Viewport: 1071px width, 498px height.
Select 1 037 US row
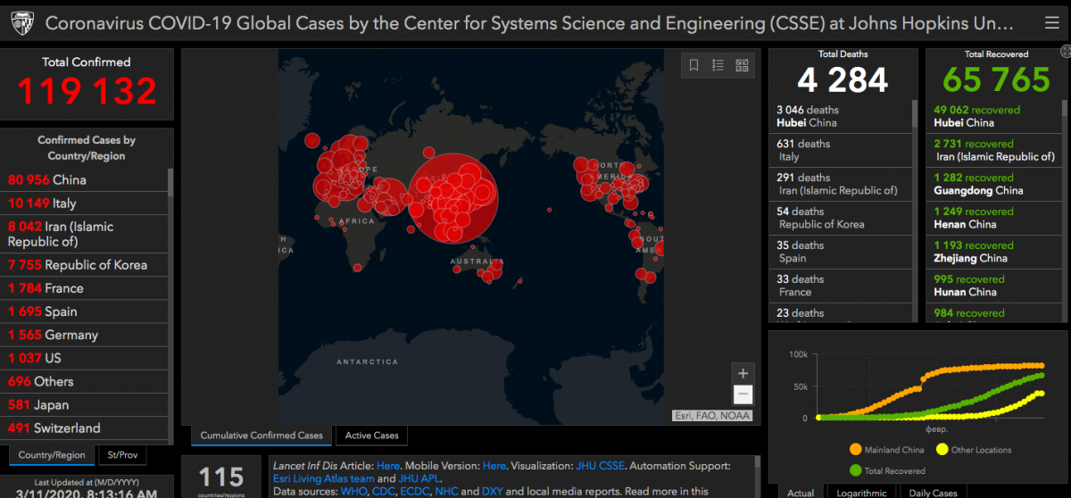85,358
